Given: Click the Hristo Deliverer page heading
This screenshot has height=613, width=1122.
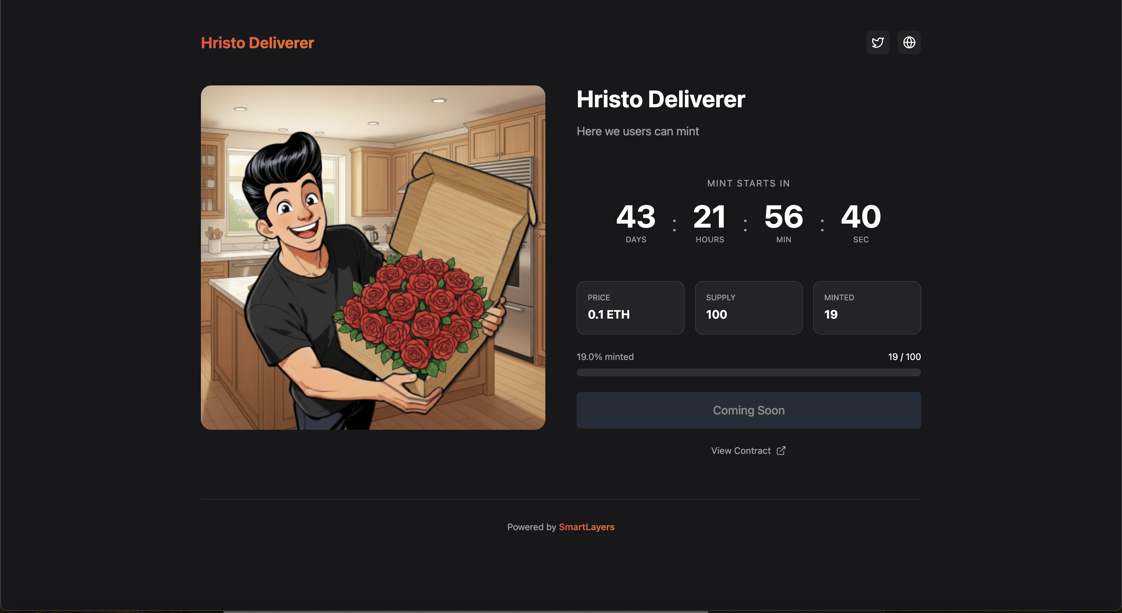Looking at the screenshot, I should [660, 100].
